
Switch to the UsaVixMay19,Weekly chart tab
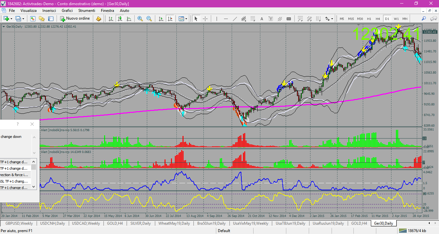click(x=251, y=223)
